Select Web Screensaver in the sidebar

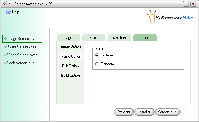(20, 63)
